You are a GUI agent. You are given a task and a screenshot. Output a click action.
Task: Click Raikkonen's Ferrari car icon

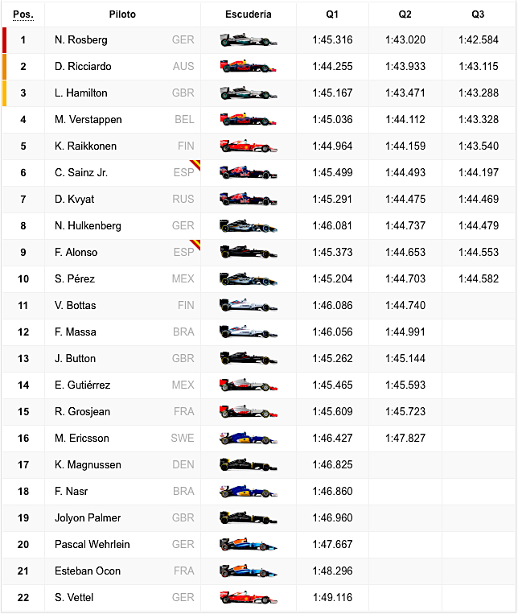coord(249,146)
